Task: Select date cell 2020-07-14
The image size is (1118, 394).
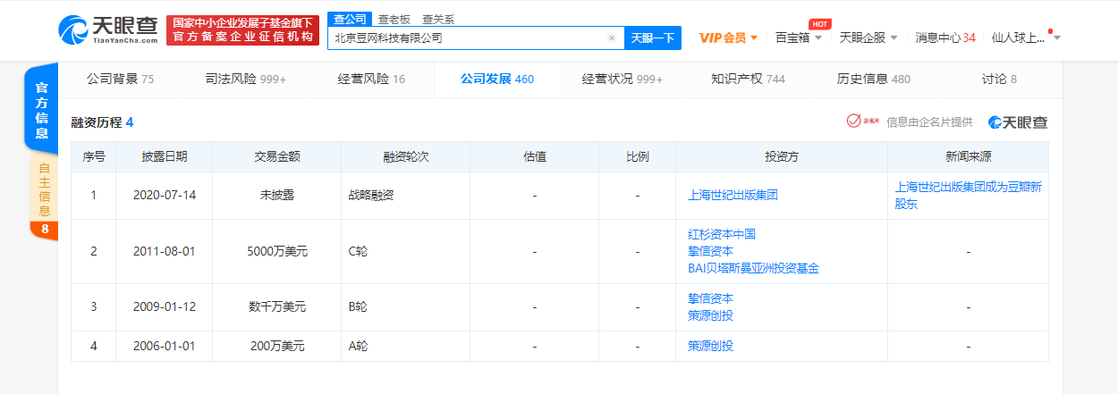Action: click(x=164, y=195)
